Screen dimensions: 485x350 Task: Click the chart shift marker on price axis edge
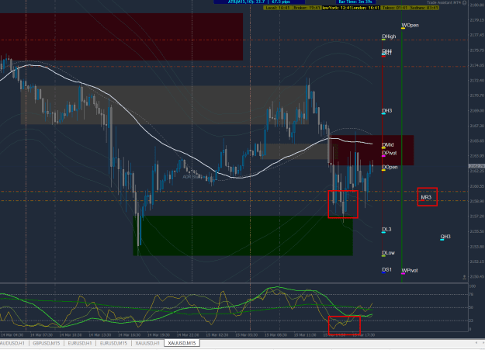(464, 277)
